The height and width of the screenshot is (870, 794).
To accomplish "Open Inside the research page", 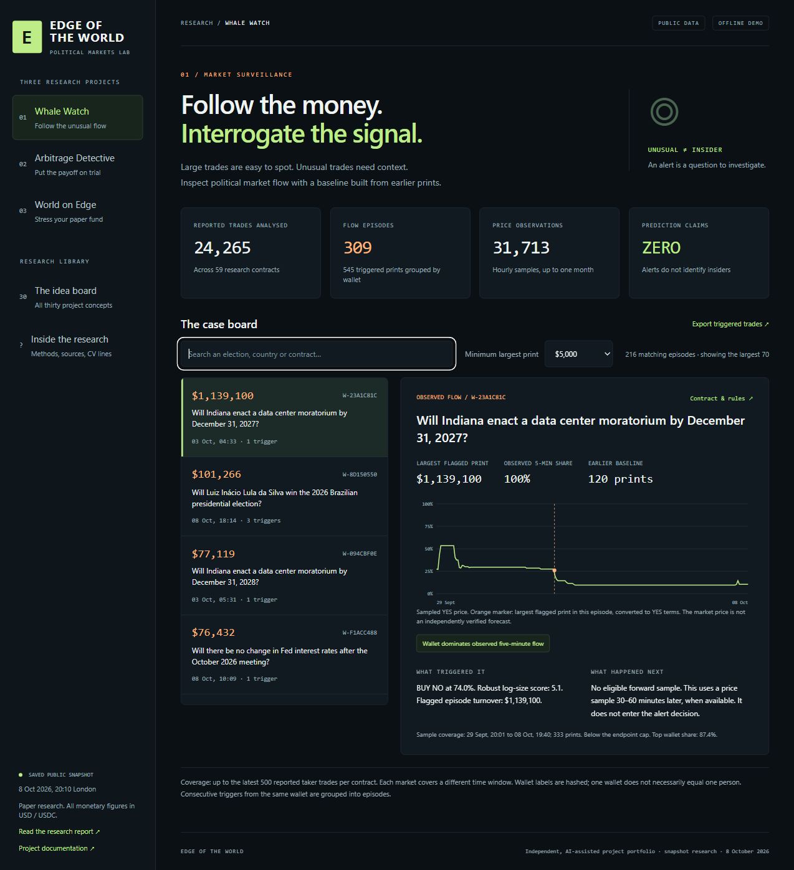I will [77, 346].
